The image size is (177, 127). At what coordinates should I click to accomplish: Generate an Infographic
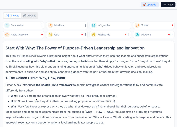110,25
